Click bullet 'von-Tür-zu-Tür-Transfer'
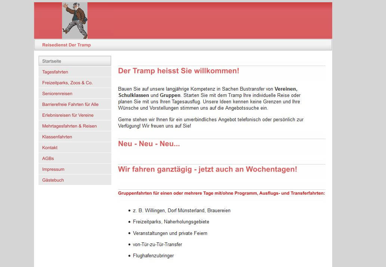The width and height of the screenshot is (386, 267). click(x=158, y=244)
